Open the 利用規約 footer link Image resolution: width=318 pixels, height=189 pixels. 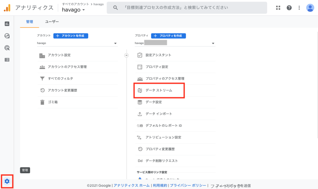160,186
